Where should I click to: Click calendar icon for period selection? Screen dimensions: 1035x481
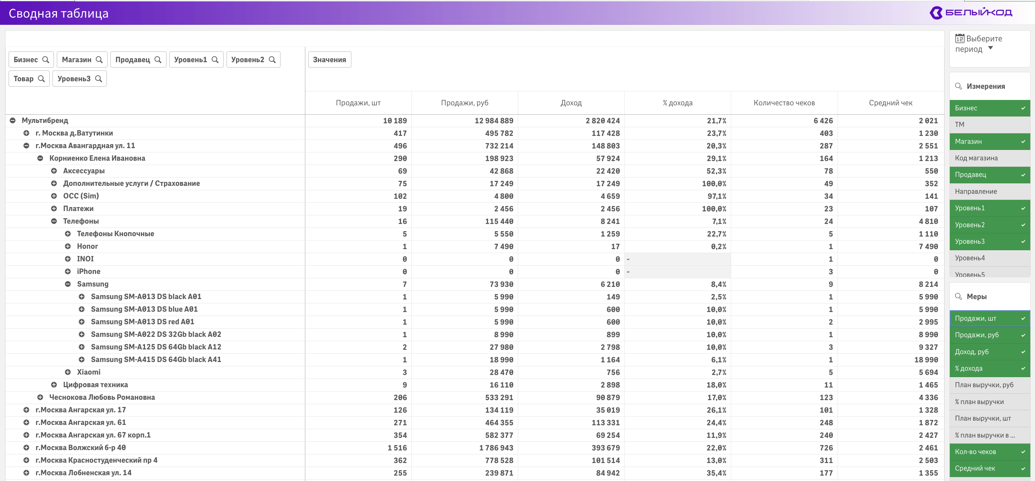point(959,38)
